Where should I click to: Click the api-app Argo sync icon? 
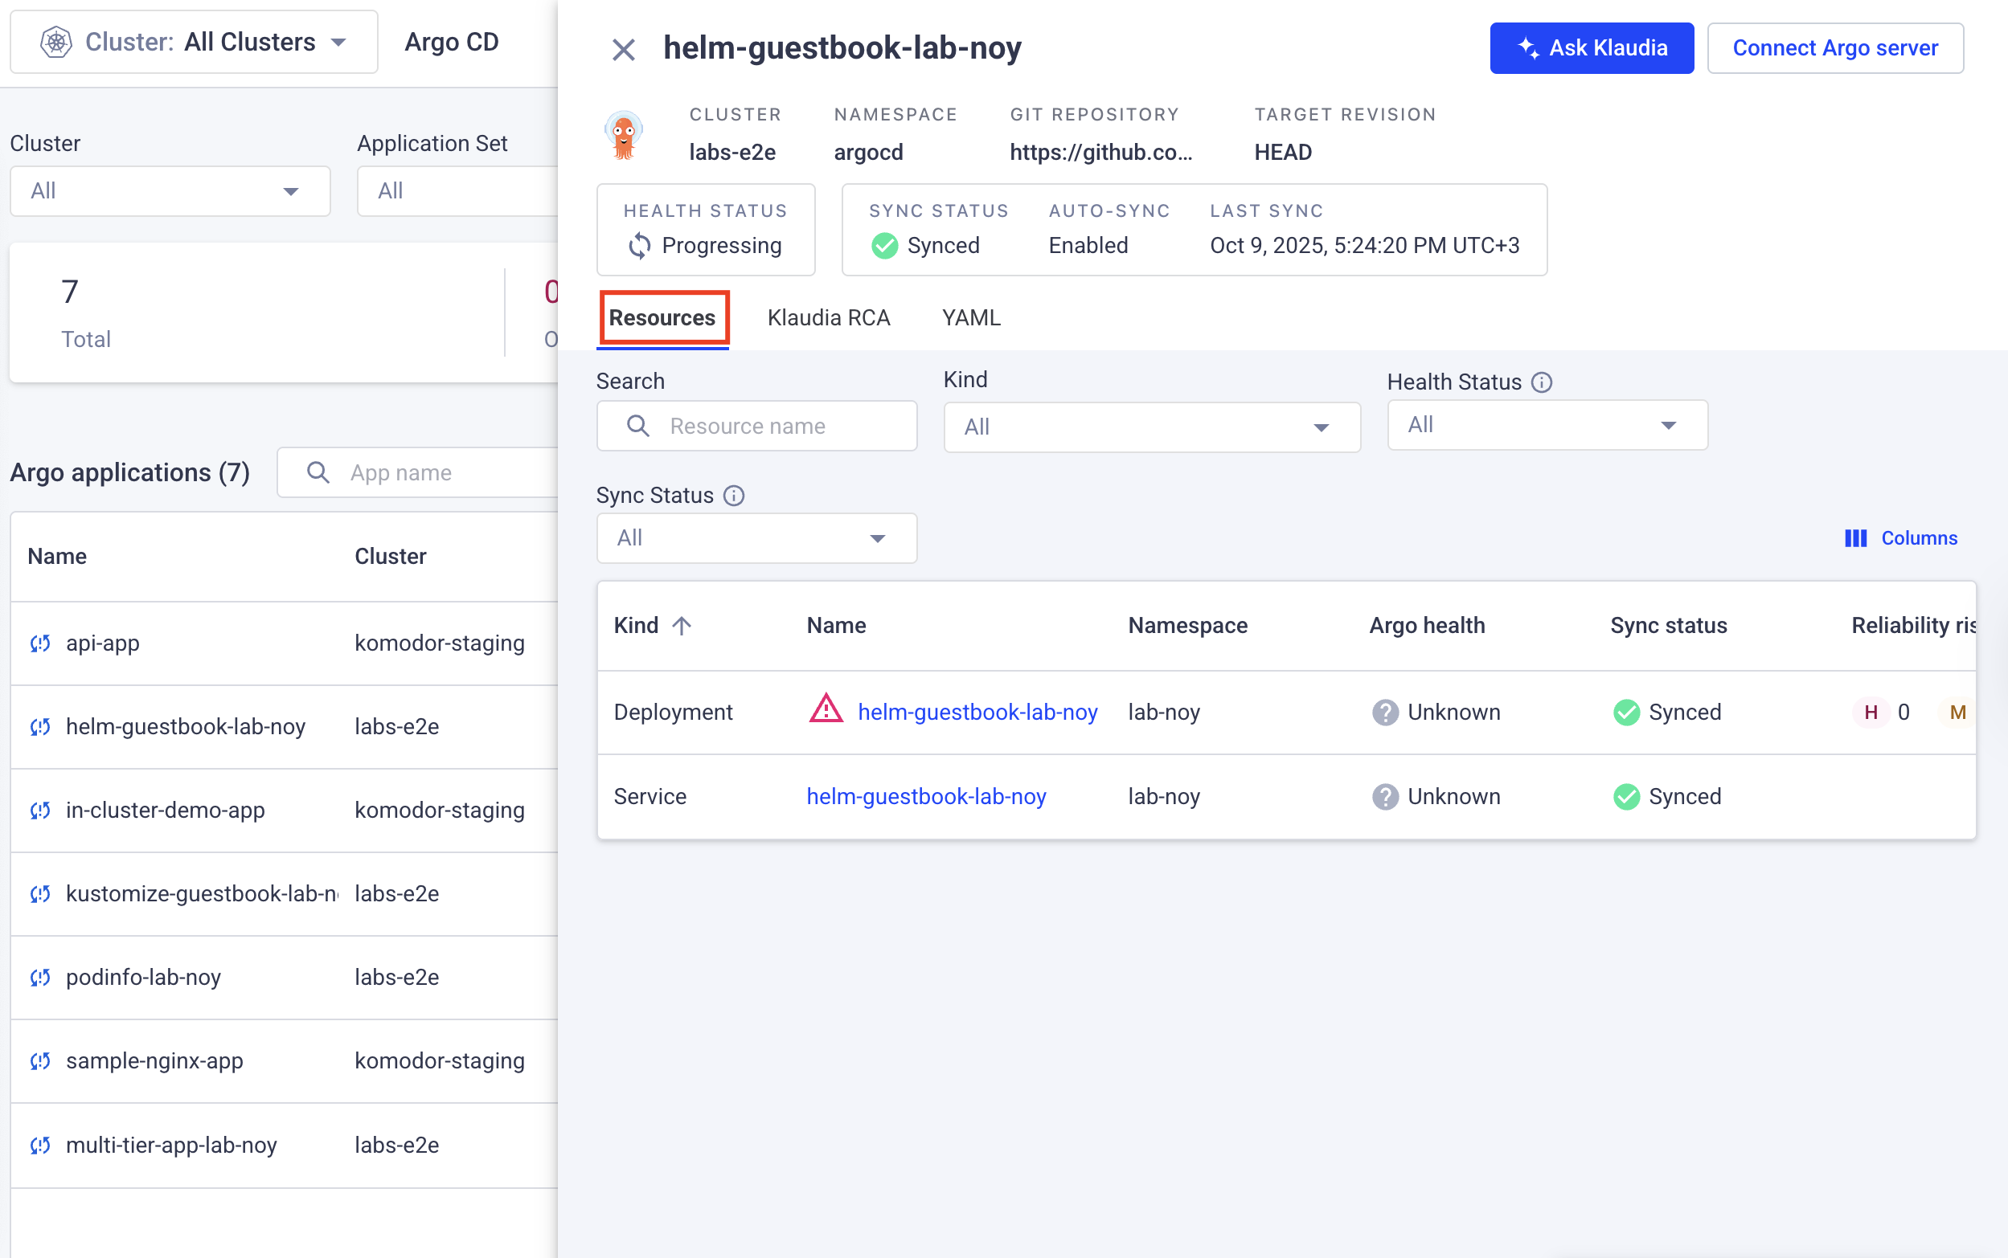click(40, 643)
